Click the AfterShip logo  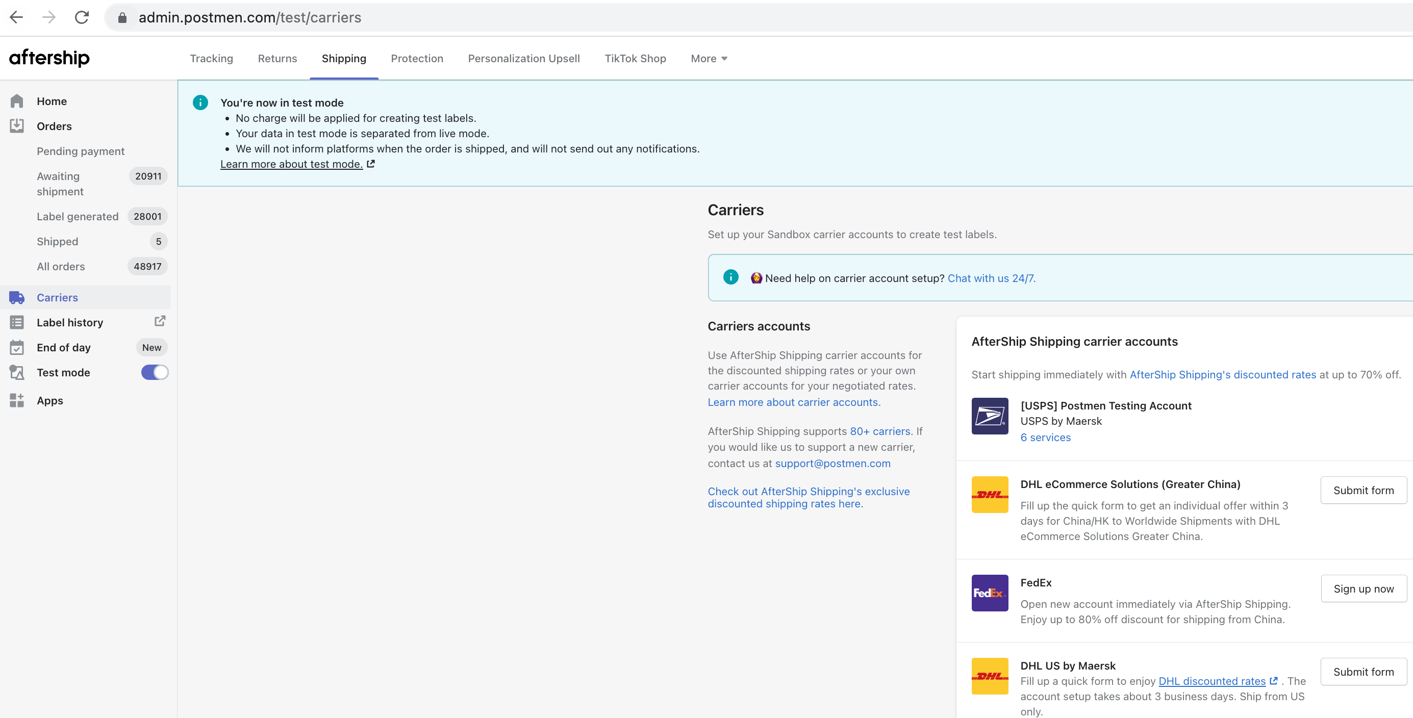click(49, 58)
